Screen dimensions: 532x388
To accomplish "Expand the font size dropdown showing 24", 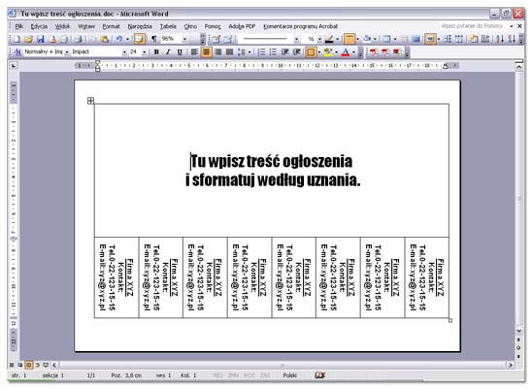I will click(x=139, y=51).
